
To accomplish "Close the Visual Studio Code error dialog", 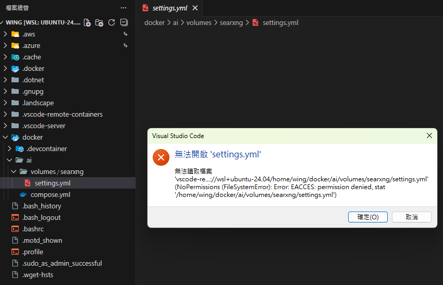I will [429, 135].
